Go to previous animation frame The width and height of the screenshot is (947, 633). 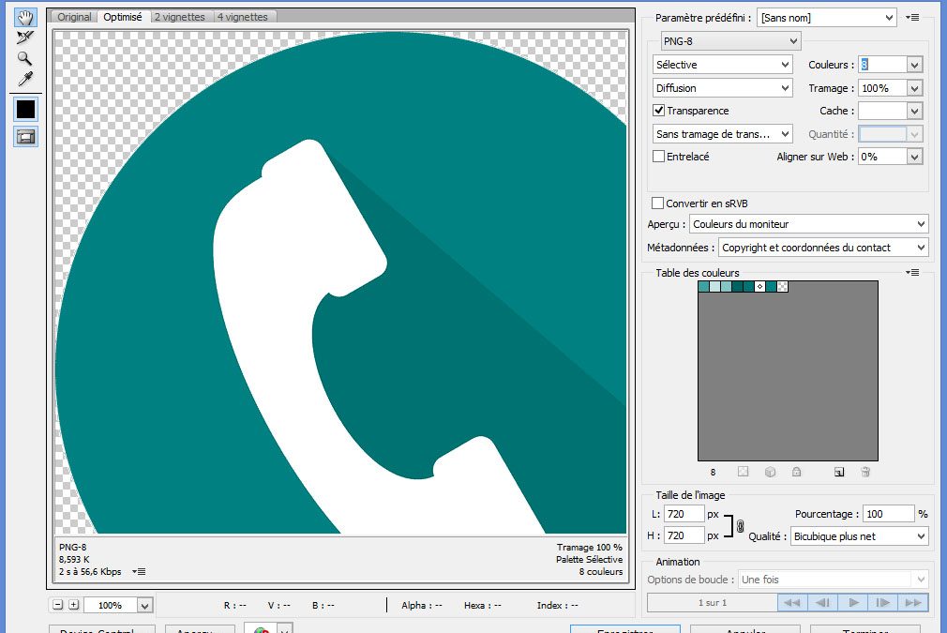point(822,602)
